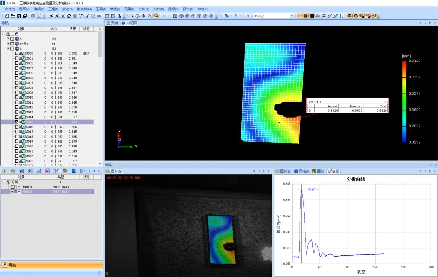Uncheck the ANA002 analysis checkbox

(13, 191)
